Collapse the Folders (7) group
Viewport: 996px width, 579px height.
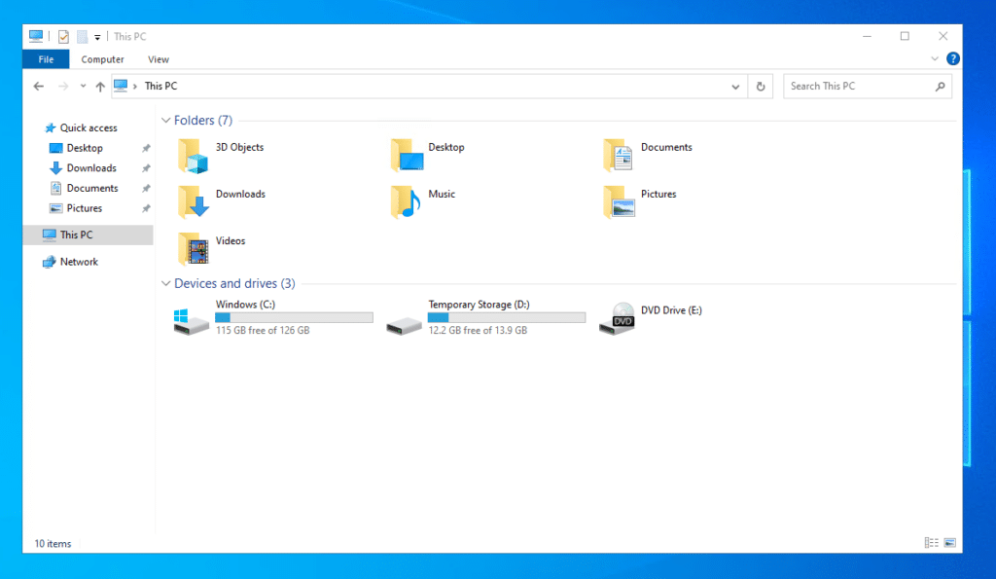point(165,121)
